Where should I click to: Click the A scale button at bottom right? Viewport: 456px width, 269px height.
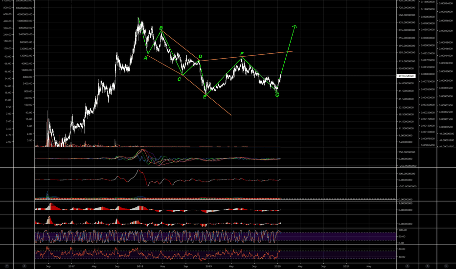click(x=408, y=266)
